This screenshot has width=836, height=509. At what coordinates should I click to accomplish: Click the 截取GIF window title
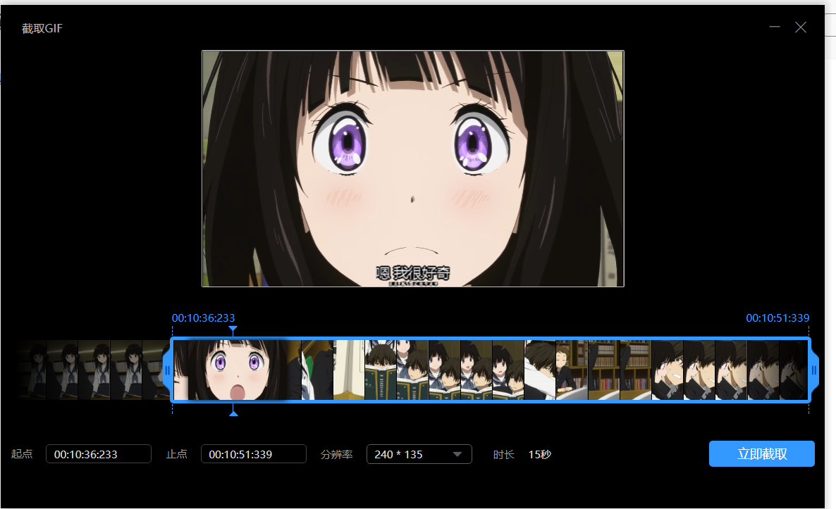point(42,29)
